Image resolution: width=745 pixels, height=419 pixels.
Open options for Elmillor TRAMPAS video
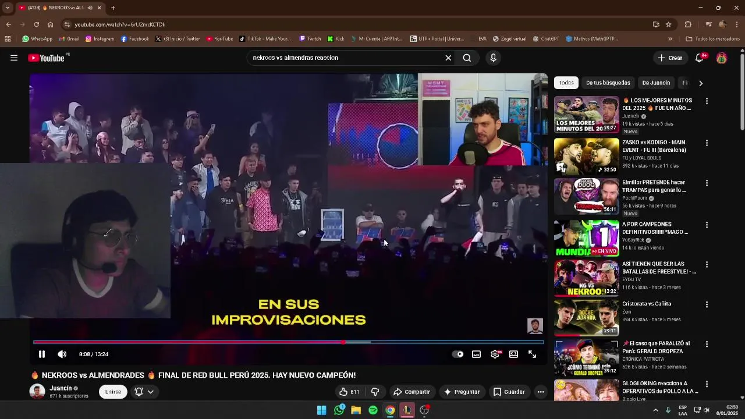[x=707, y=183]
